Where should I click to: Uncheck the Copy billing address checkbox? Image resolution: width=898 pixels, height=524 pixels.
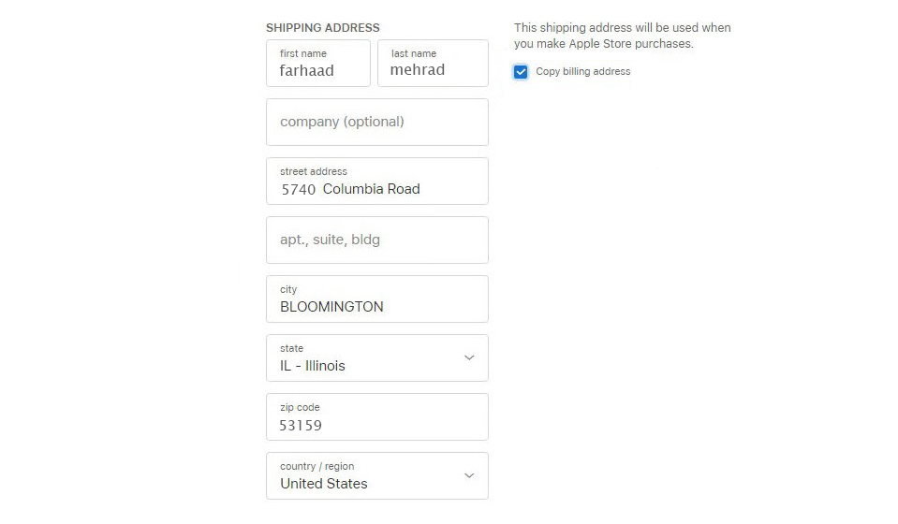[521, 72]
